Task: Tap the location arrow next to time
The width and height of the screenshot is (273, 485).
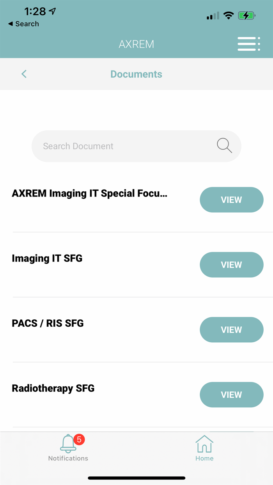Action: point(52,11)
